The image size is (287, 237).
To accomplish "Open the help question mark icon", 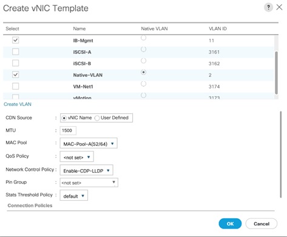I will (x=268, y=7).
